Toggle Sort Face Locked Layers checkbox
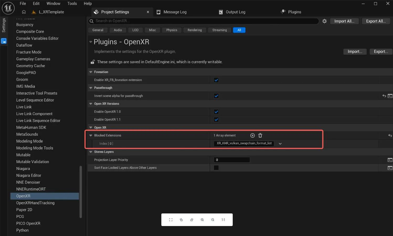 point(216,168)
